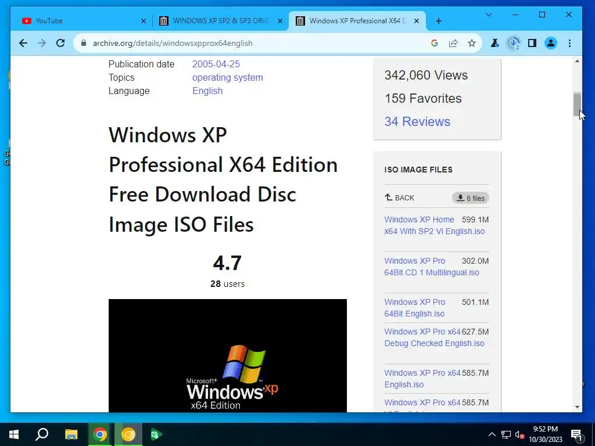Open the tab search chevron
The height and width of the screenshot is (446, 595).
489,15
